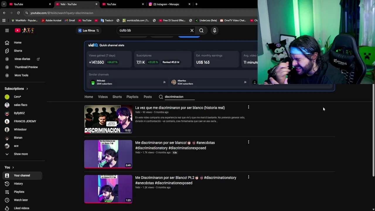Screen dimensions: 375x211
Task: Switch to the channel Shorts tab
Action: coord(117,97)
